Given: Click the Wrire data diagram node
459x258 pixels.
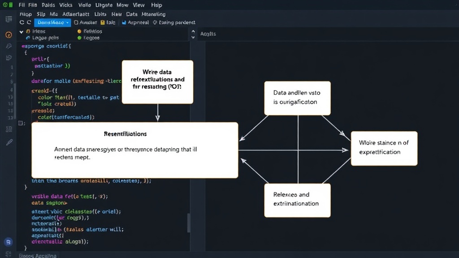Looking at the screenshot, I should (x=157, y=82).
